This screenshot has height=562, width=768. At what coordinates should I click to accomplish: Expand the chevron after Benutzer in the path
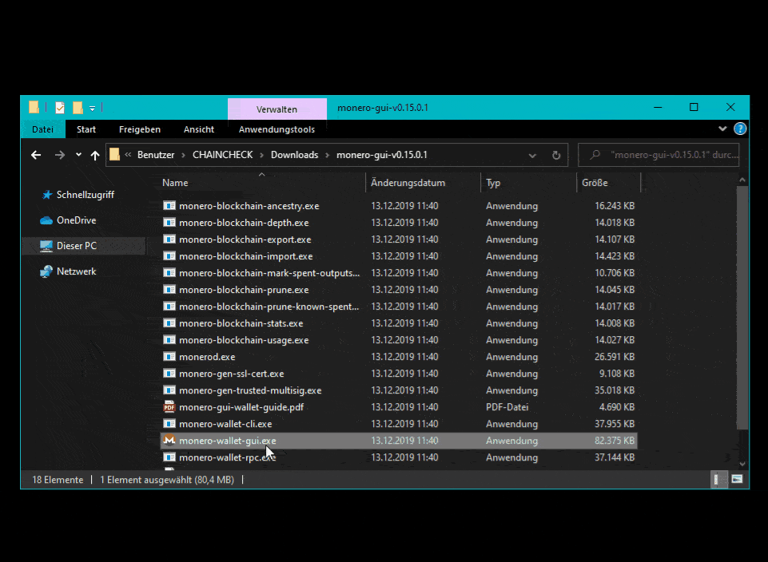click(x=183, y=155)
